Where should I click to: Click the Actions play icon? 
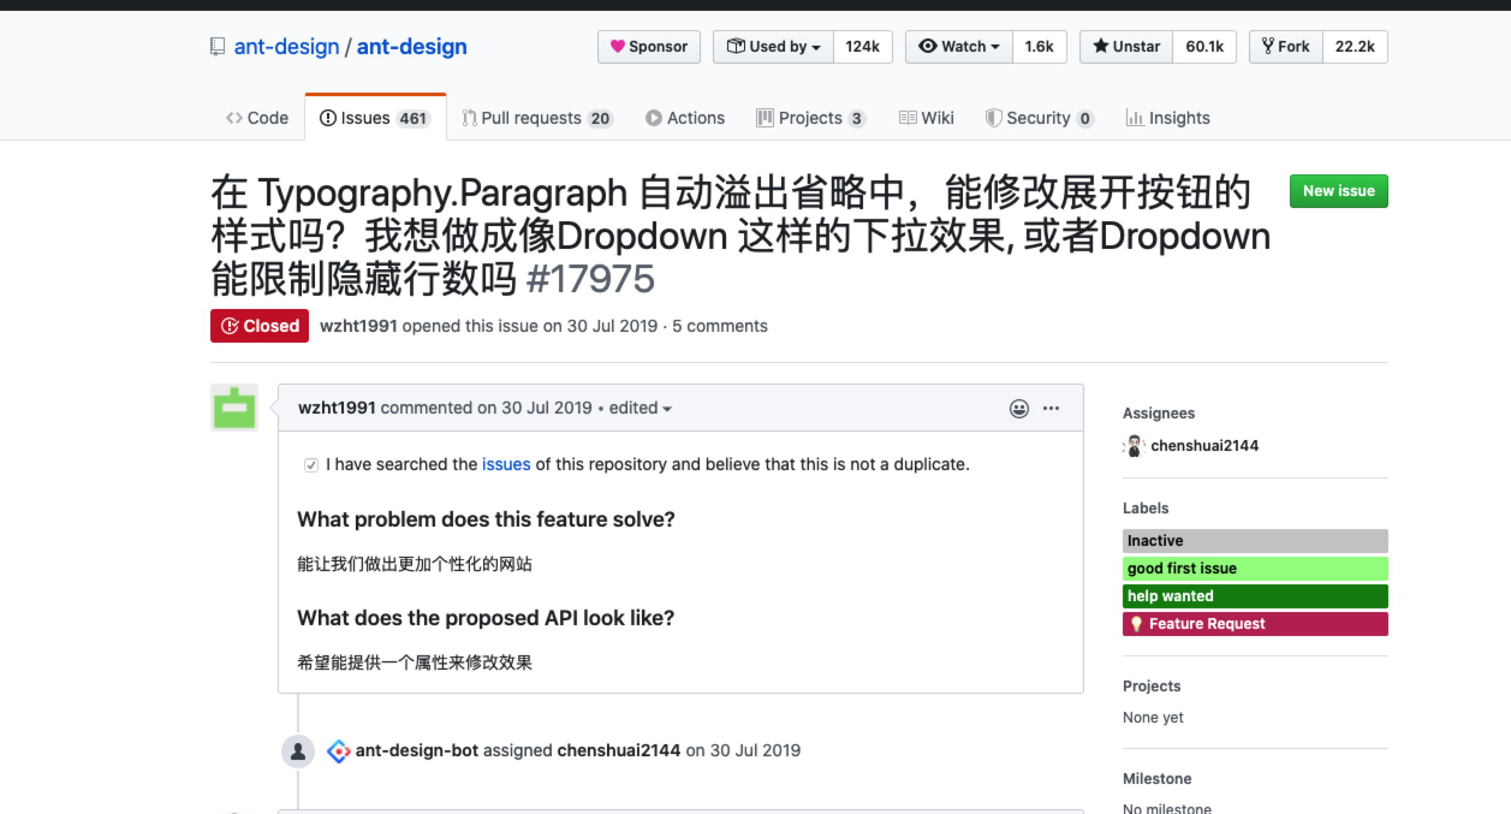pyautogui.click(x=653, y=118)
